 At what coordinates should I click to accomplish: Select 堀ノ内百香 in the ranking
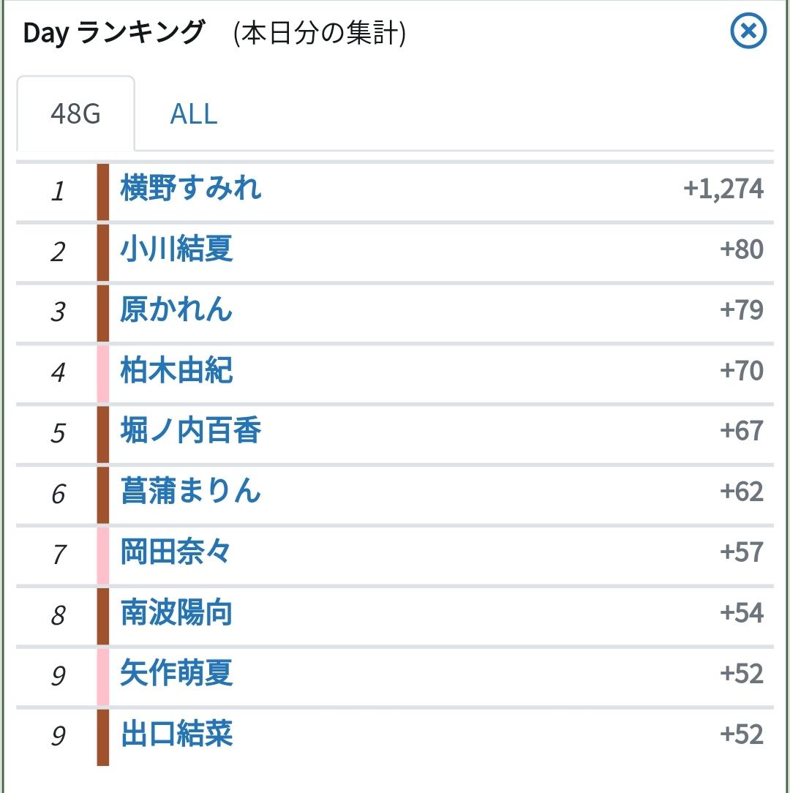tap(191, 432)
